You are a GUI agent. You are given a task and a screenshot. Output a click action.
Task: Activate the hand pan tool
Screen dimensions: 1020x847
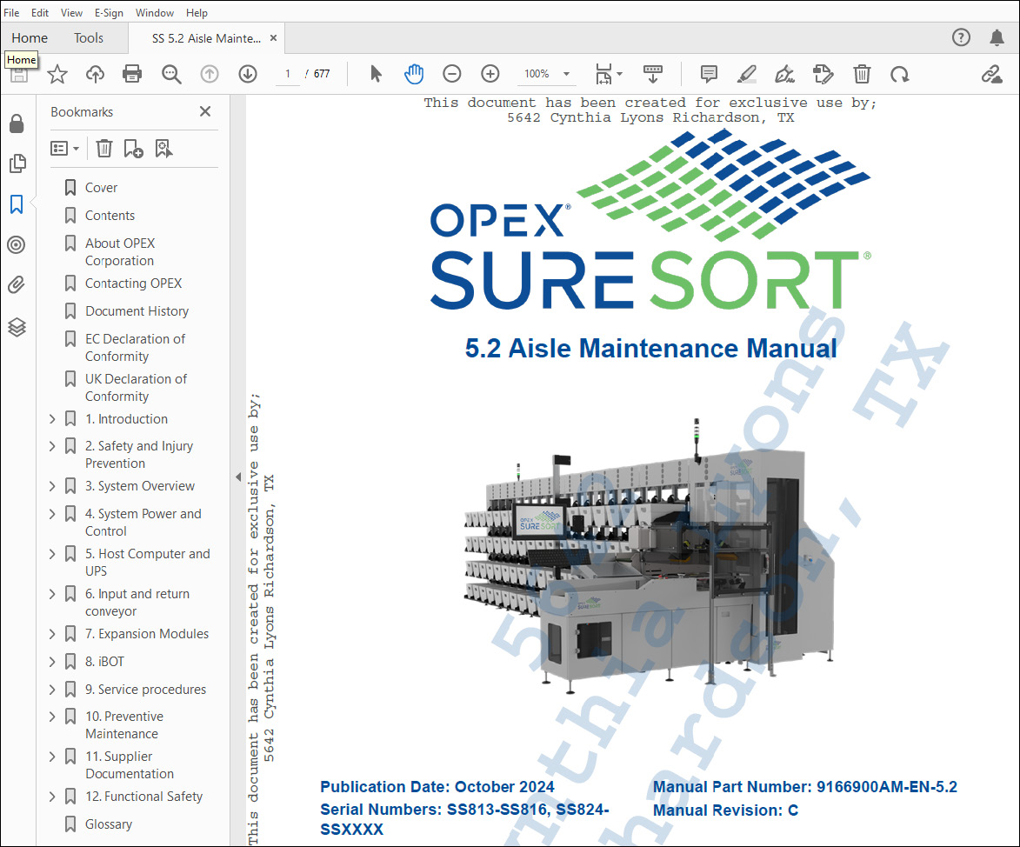[x=414, y=74]
